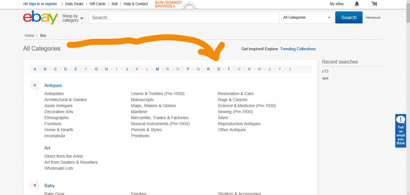Screen dimensions: 410x195
Task: Open the Baby category heading
Action: [49, 186]
